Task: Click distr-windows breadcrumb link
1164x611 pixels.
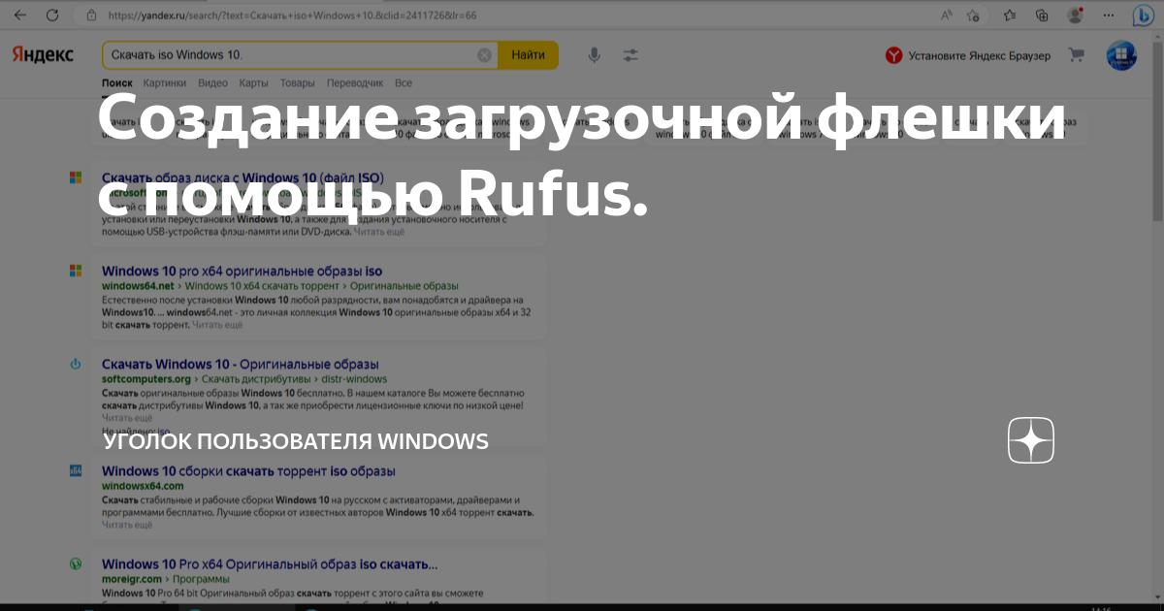Action: point(354,379)
